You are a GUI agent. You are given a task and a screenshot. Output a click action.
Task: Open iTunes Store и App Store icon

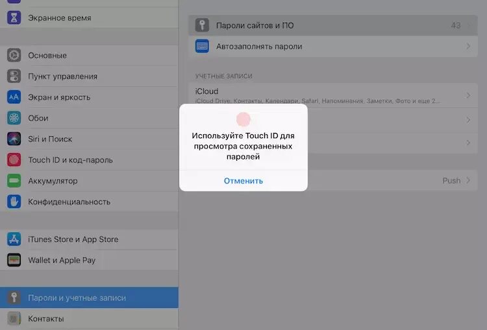coord(14,239)
